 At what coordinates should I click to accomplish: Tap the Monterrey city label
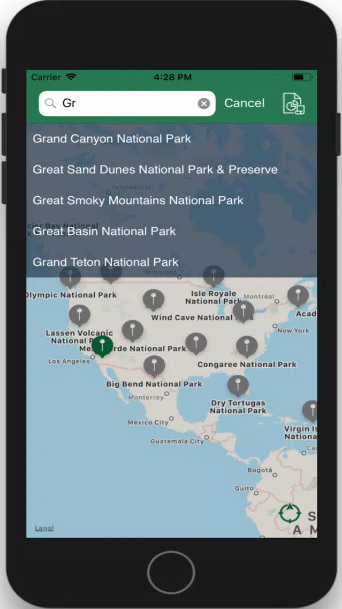146,398
